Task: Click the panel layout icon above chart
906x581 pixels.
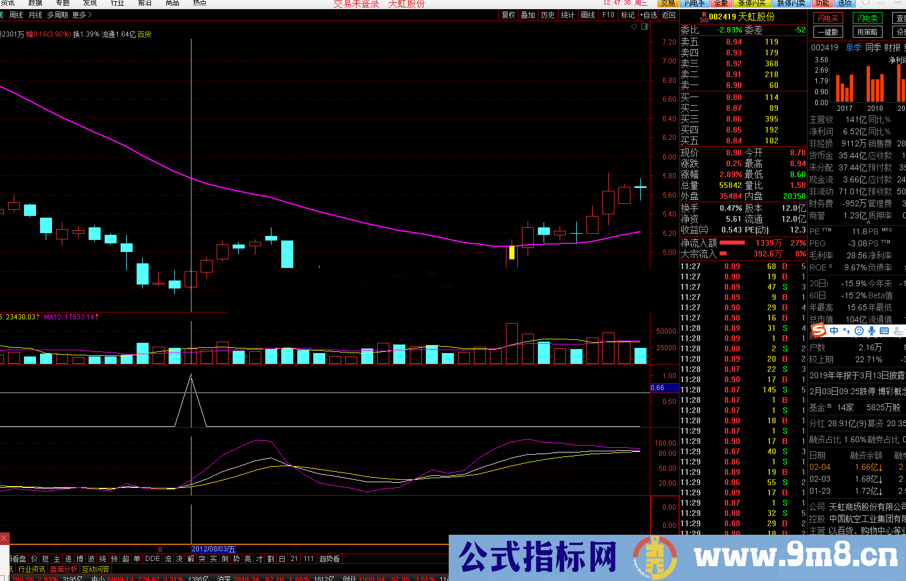Action: coord(644,26)
